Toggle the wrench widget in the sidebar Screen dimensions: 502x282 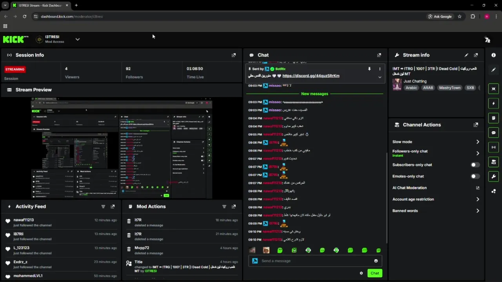[493, 176]
